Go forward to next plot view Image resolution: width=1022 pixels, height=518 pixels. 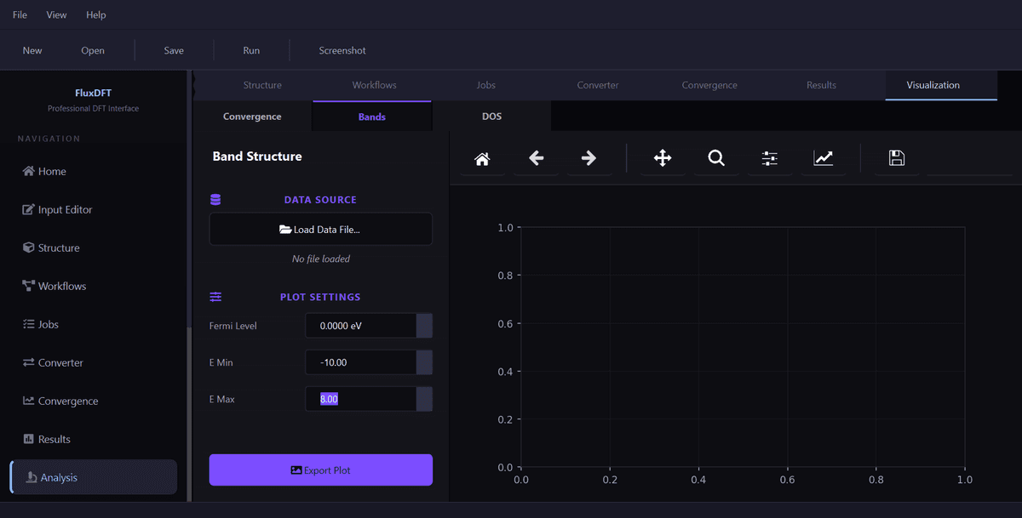589,158
